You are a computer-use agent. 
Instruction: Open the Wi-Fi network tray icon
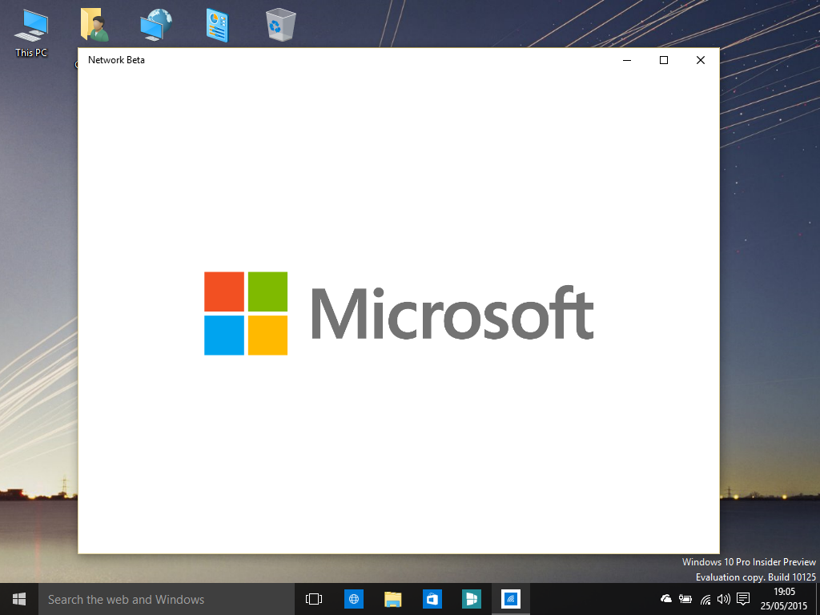(705, 599)
